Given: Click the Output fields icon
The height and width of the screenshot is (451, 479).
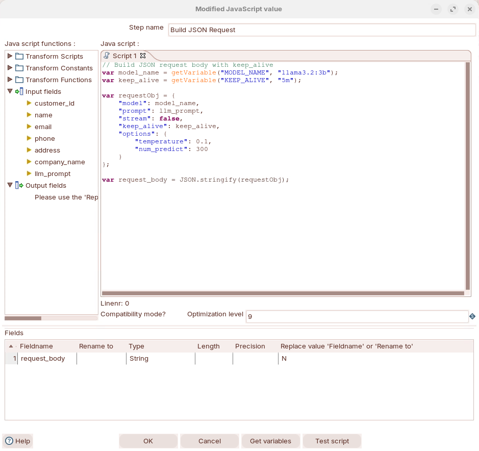Looking at the screenshot, I should [x=19, y=185].
